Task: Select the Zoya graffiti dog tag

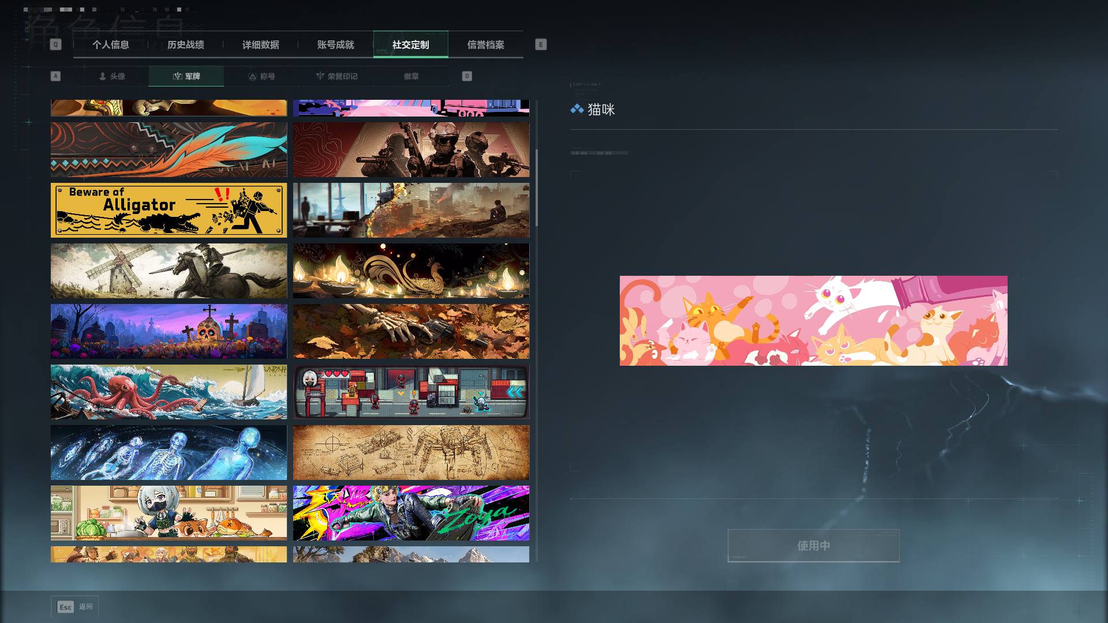Action: [411, 513]
